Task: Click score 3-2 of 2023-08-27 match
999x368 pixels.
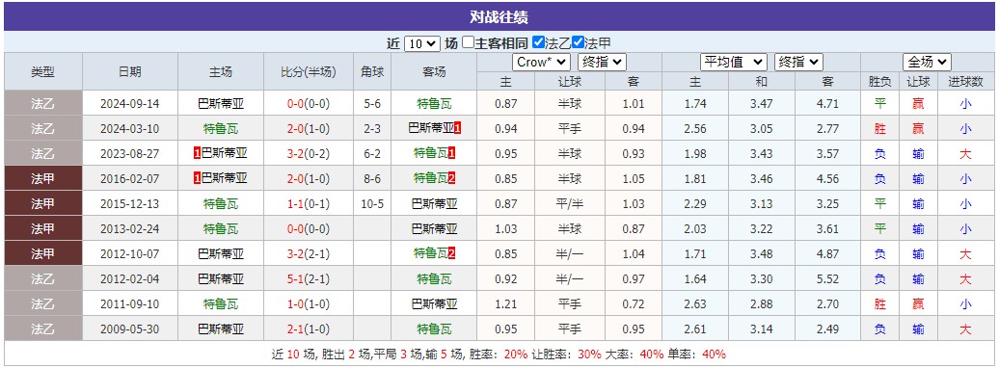Action: [297, 153]
